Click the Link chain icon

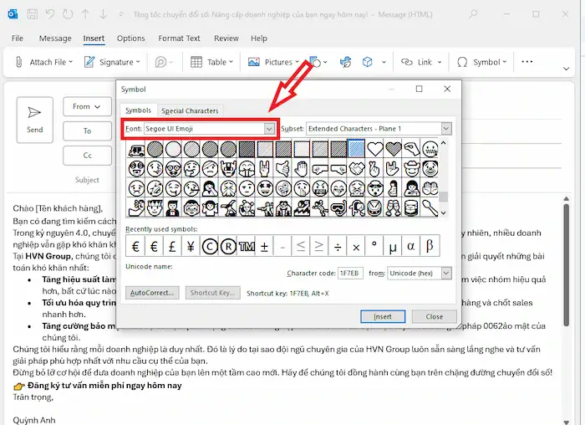coord(407,62)
